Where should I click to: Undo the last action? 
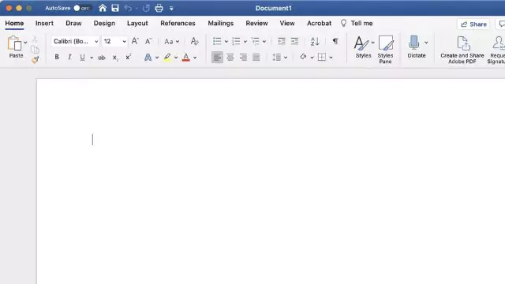(x=128, y=8)
